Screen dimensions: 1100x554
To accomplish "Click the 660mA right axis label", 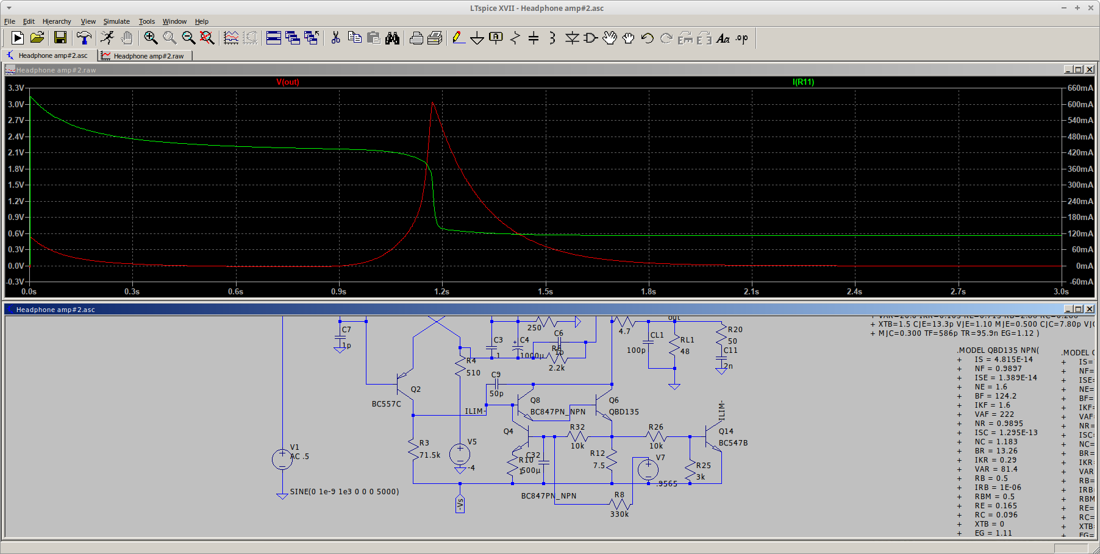I will [1080, 88].
